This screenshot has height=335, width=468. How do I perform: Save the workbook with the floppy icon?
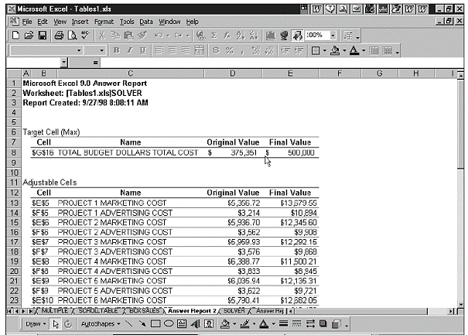click(x=42, y=36)
